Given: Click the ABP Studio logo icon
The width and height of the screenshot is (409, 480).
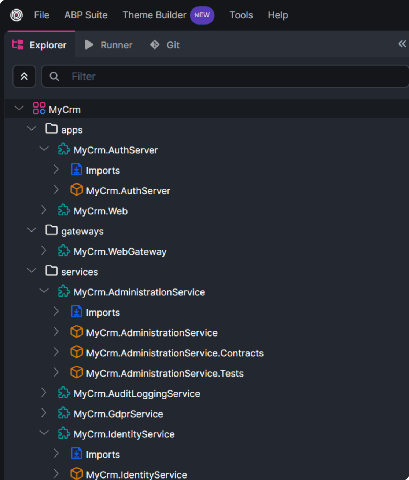Looking at the screenshot, I should click(16, 15).
